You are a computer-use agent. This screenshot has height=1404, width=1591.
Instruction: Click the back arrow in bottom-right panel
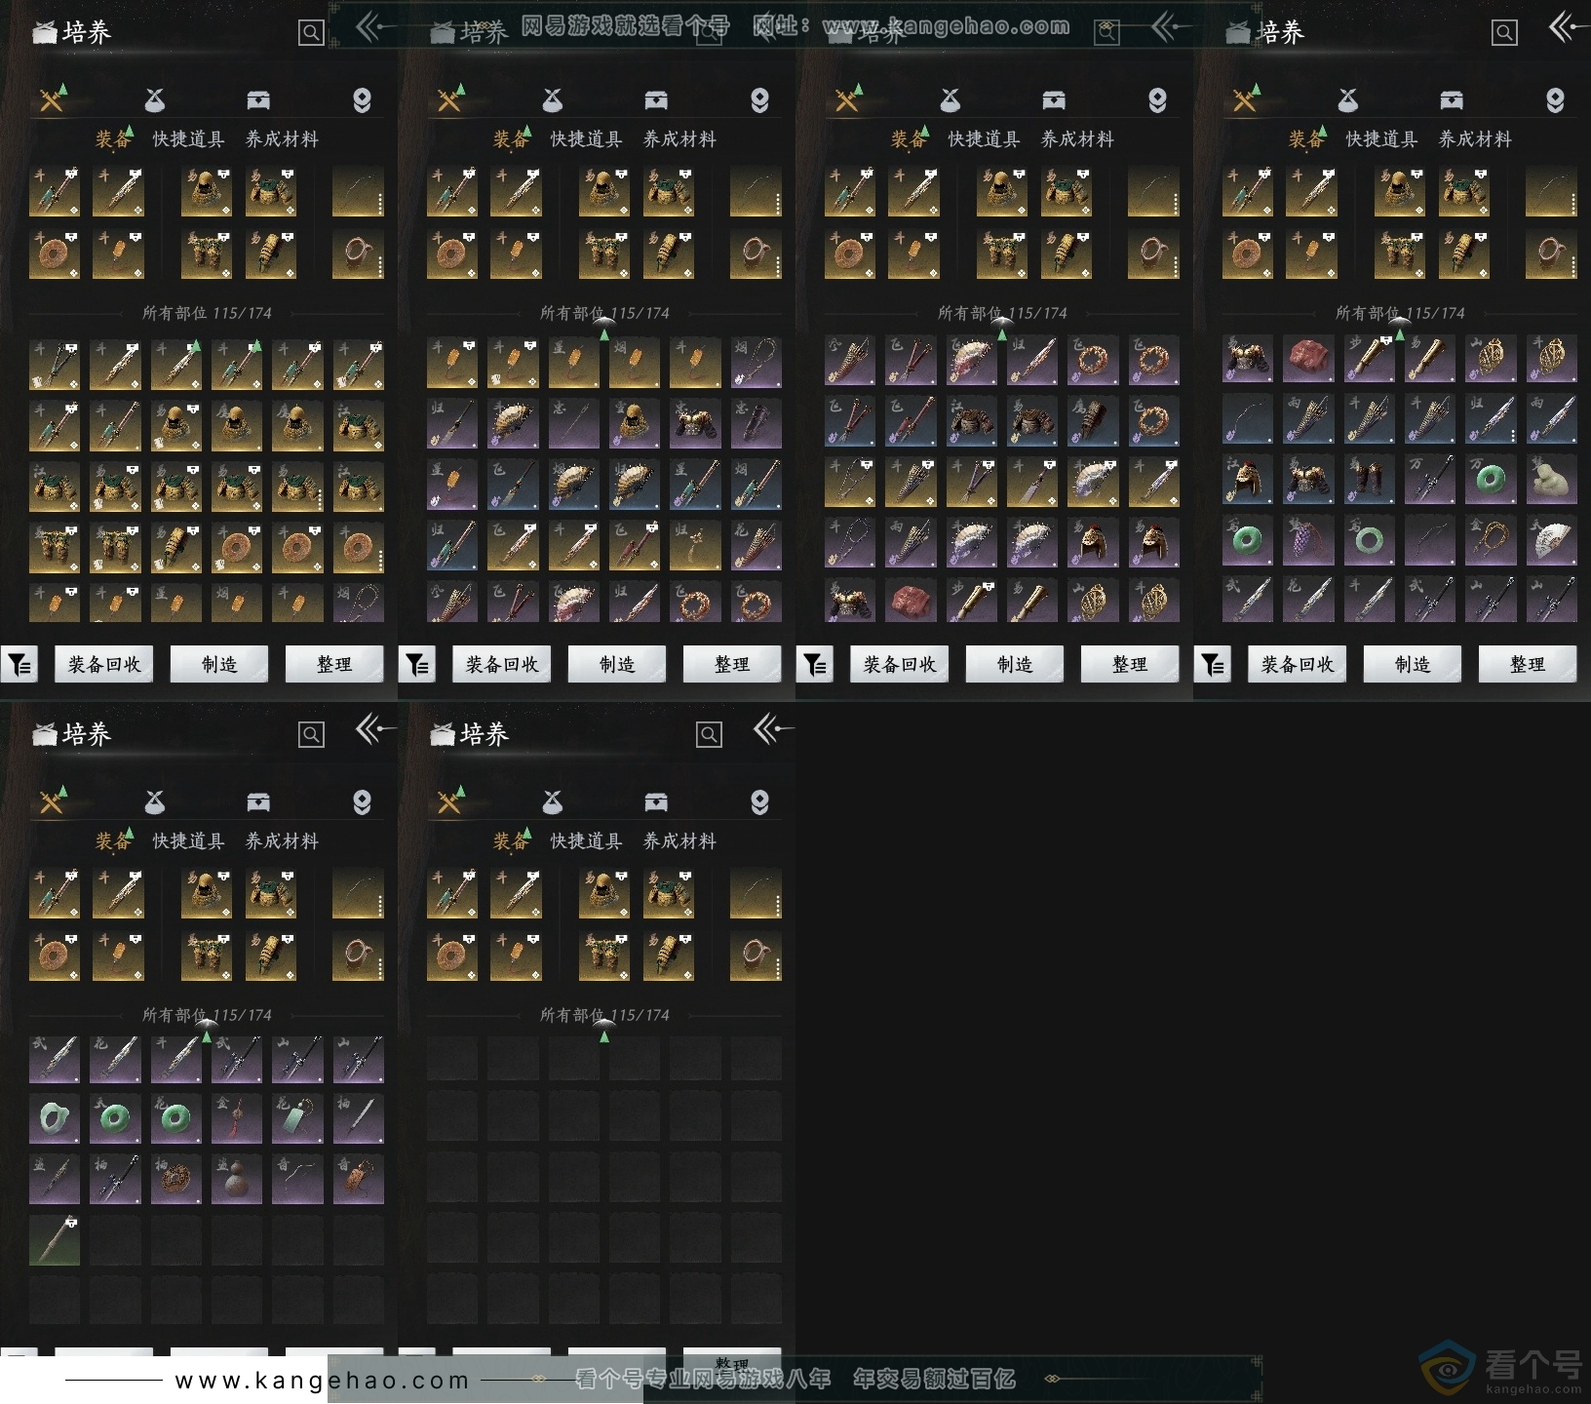point(773,728)
